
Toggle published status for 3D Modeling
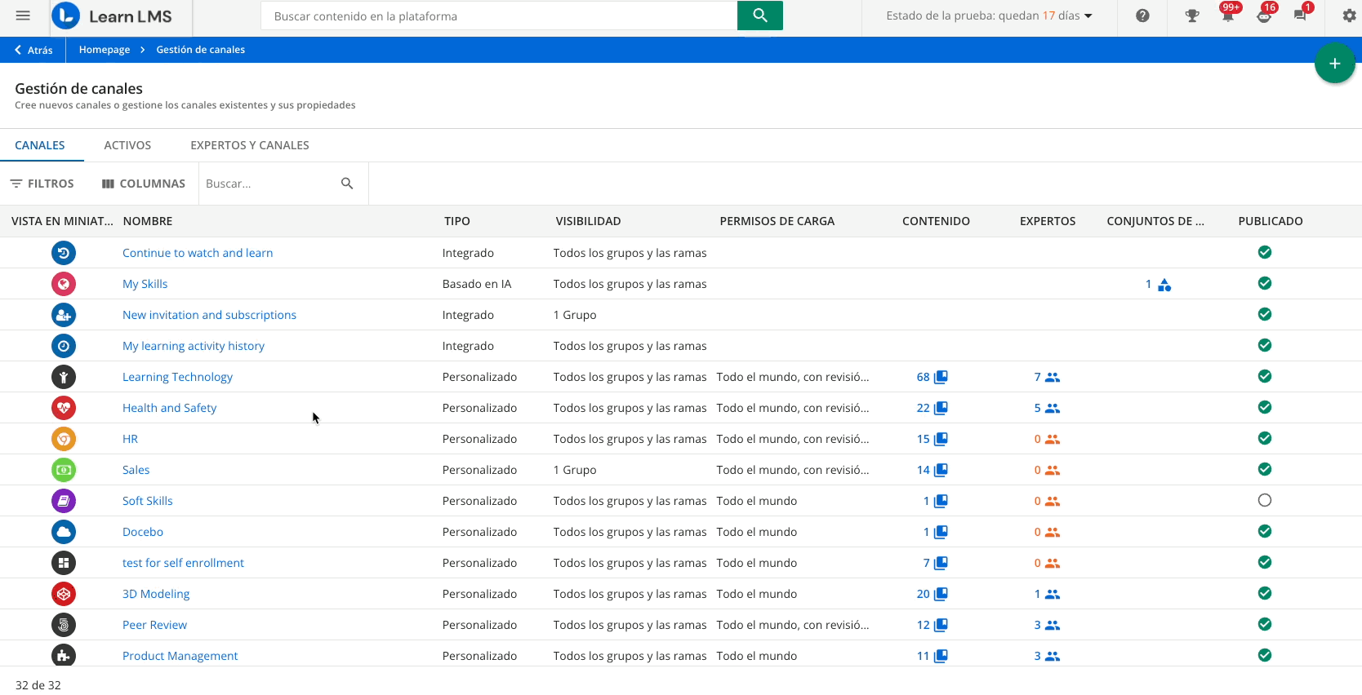1265,593
